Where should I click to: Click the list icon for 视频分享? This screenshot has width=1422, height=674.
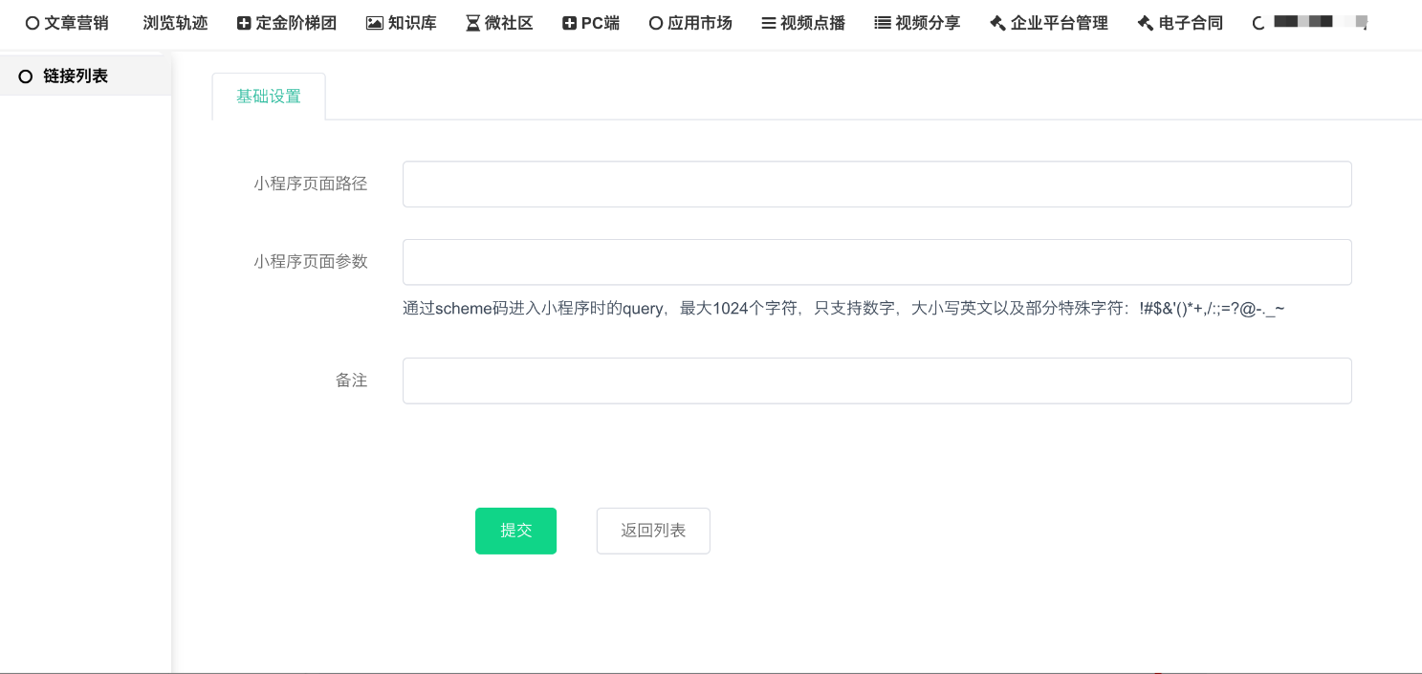883,24
